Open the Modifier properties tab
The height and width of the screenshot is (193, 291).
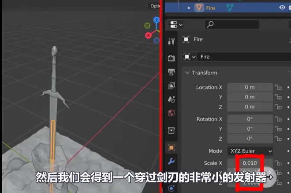click(x=171, y=161)
